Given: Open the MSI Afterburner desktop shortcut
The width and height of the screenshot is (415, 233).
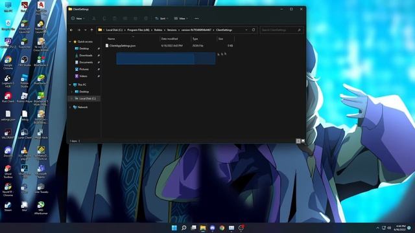Looking at the screenshot, I should click(x=41, y=208).
